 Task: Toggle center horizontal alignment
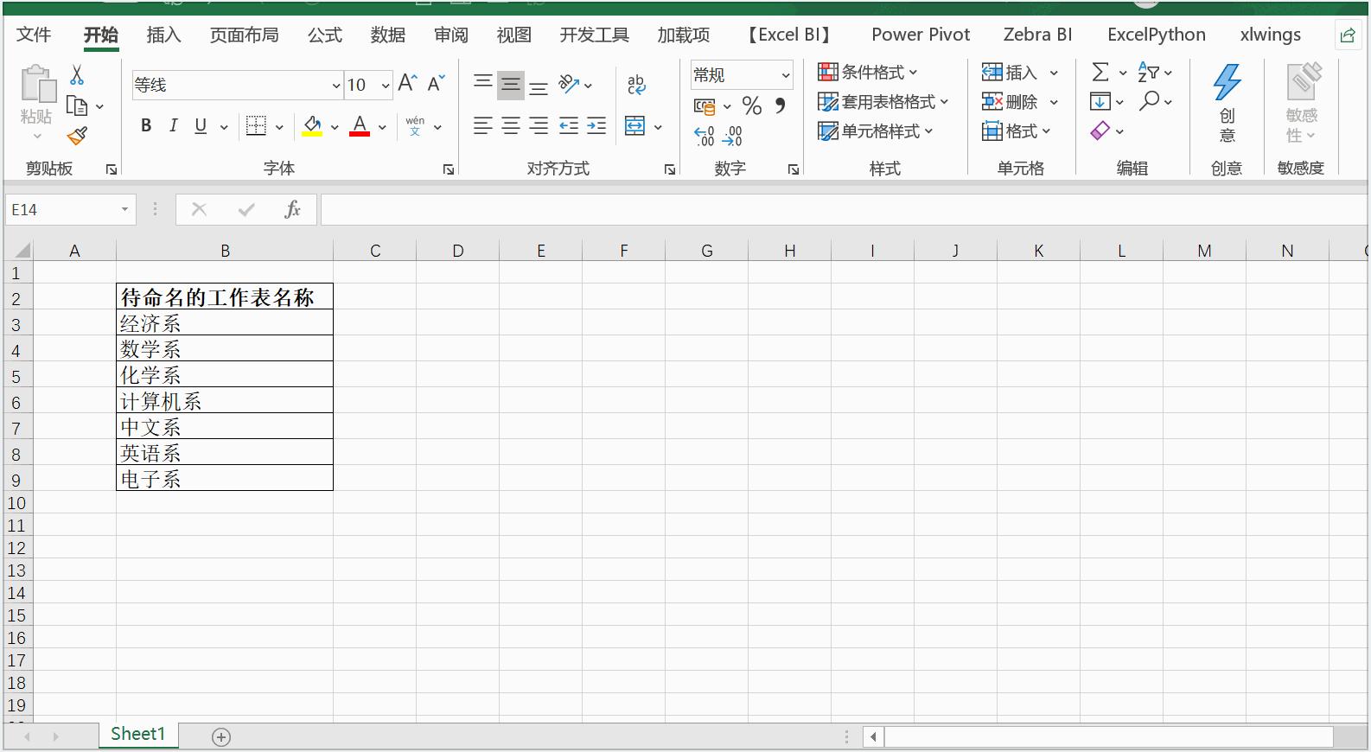(x=511, y=126)
